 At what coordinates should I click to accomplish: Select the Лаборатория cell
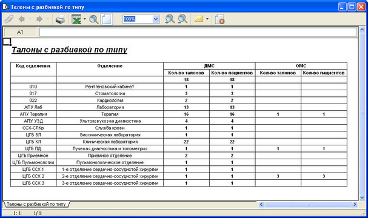(x=110, y=107)
